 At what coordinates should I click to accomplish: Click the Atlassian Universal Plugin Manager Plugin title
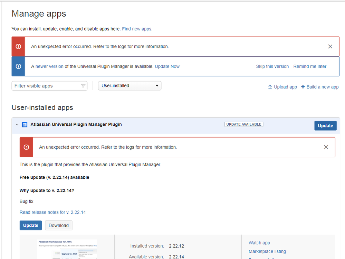tap(76, 124)
